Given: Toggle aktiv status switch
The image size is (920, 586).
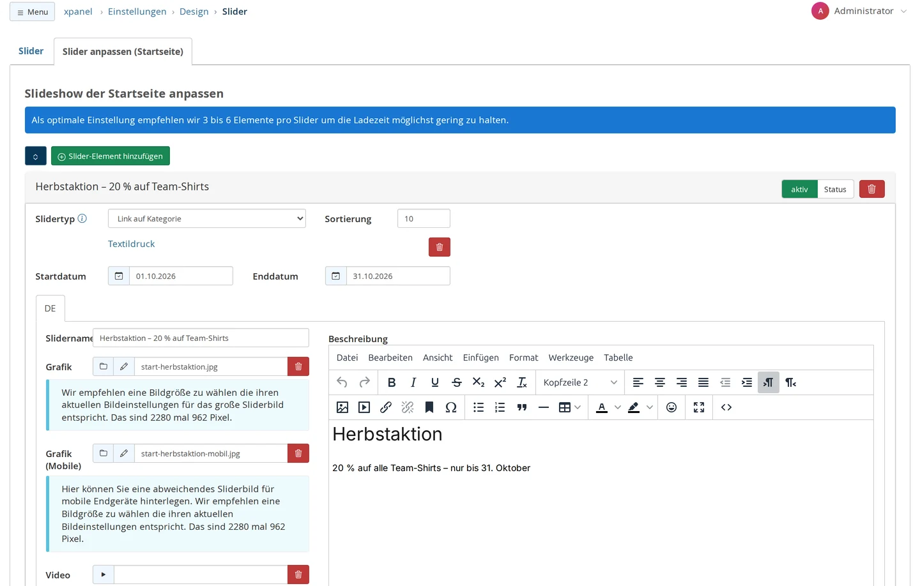Looking at the screenshot, I should point(799,189).
